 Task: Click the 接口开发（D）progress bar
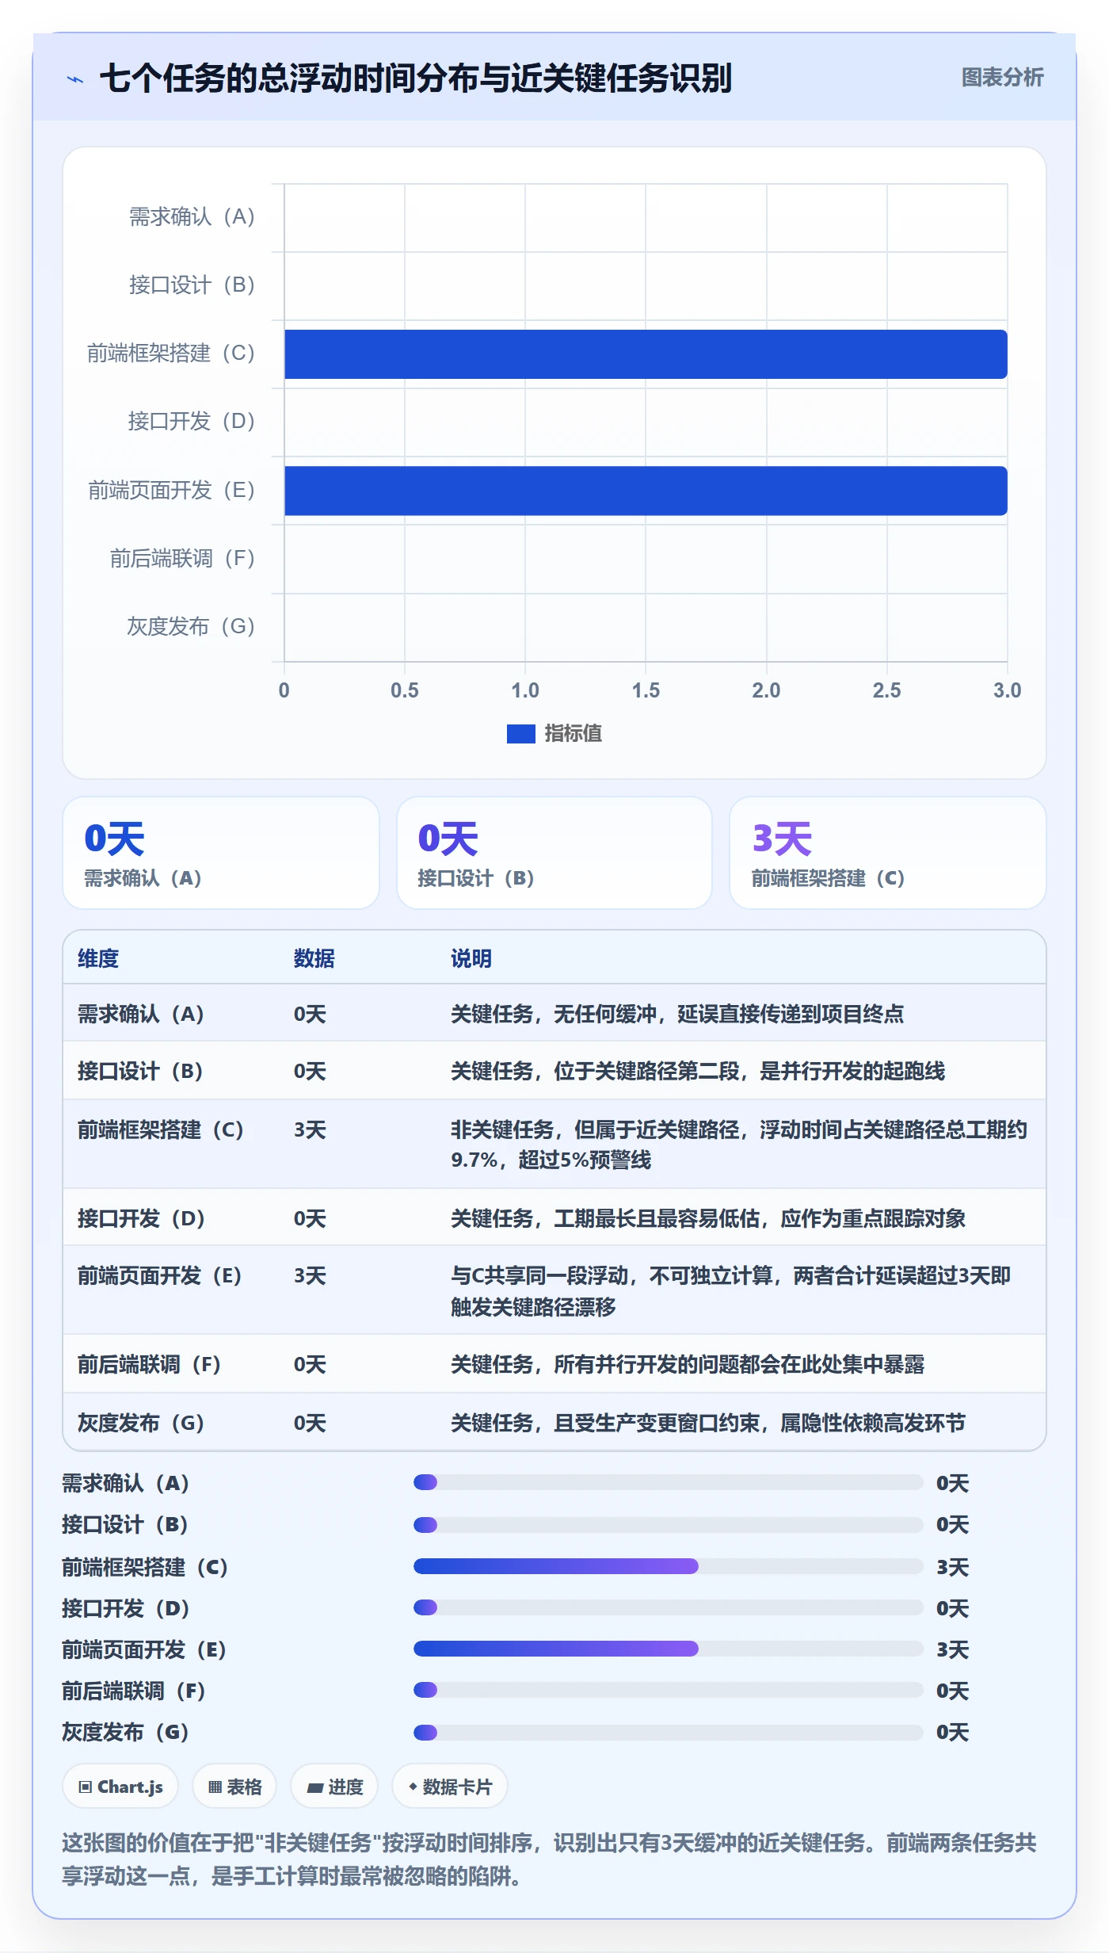[668, 1607]
